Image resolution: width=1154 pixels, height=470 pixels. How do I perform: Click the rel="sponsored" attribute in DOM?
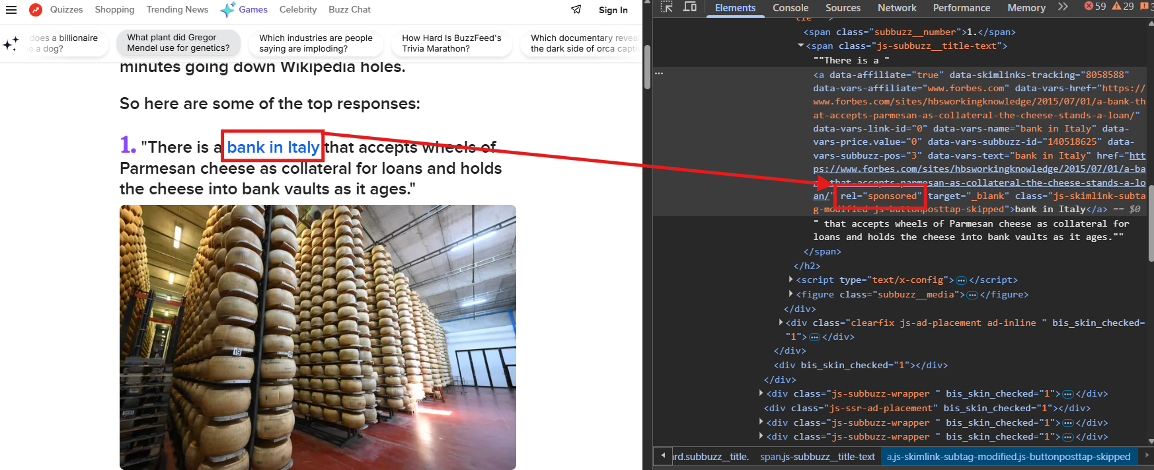(881, 196)
